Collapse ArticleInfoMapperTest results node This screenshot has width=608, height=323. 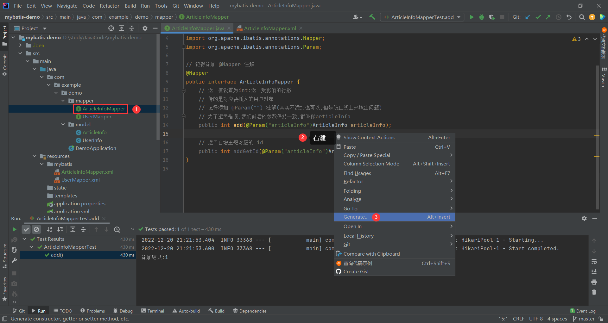[x=31, y=247]
